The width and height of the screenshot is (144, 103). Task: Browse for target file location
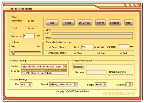(78, 67)
